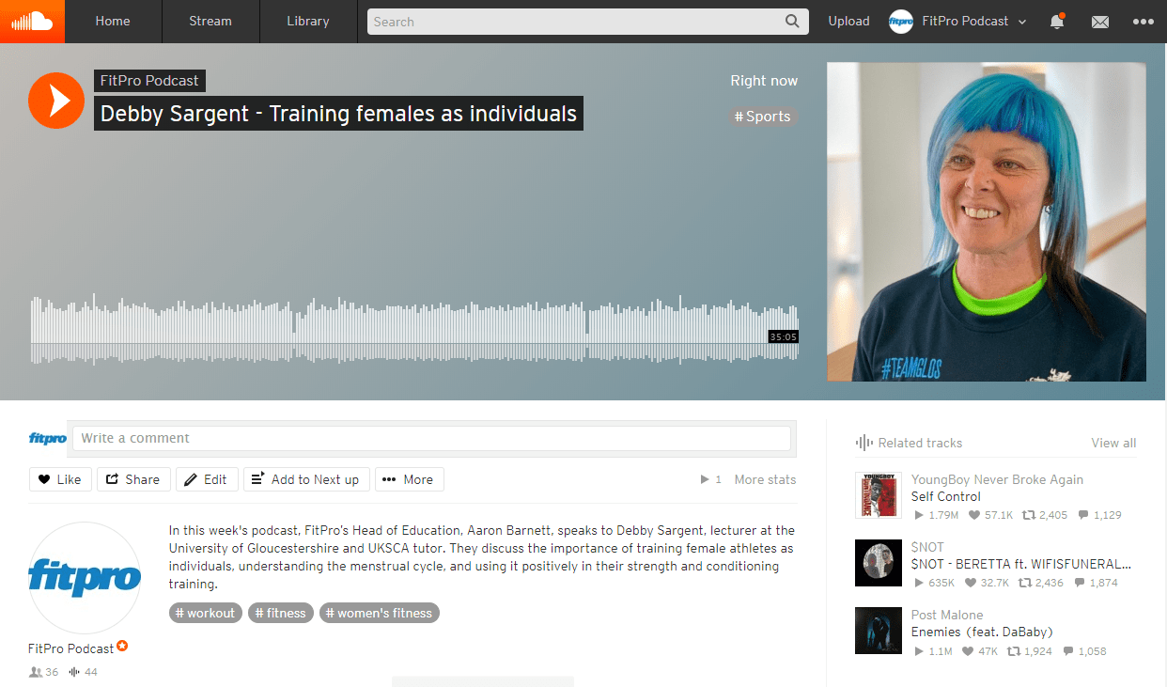Select the #Sports tag

click(763, 117)
